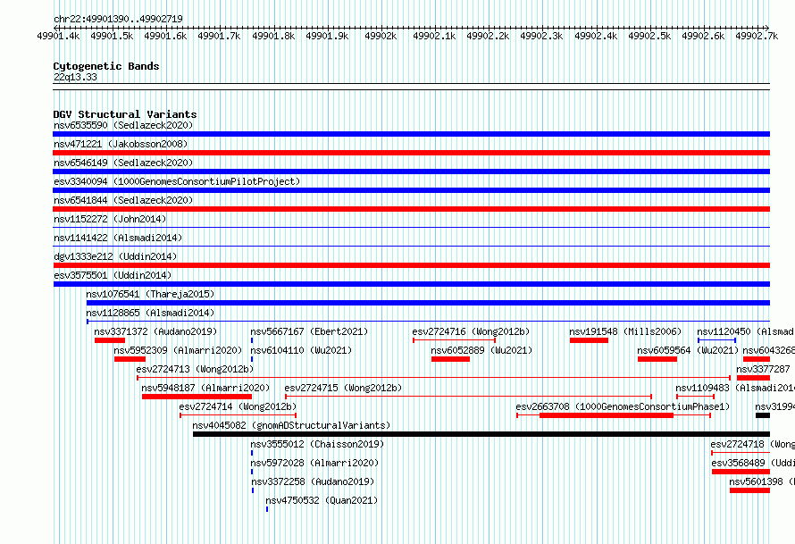Screen dimensions: 795x544
Task: Click the 49901.8k ruler position label
Action: point(273,36)
